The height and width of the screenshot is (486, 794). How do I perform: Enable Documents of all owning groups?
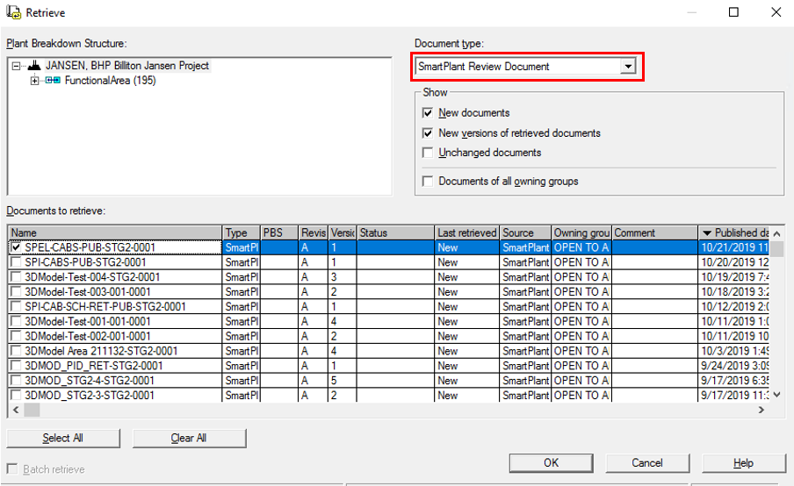pos(428,182)
